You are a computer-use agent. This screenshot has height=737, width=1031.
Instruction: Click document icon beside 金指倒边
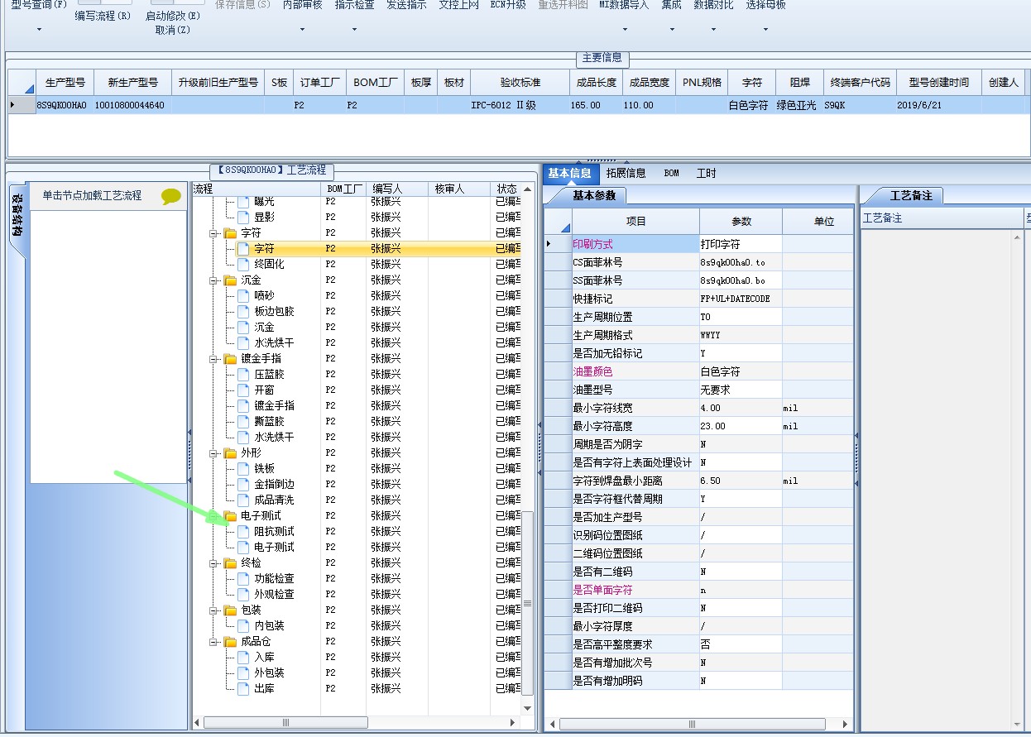click(243, 484)
